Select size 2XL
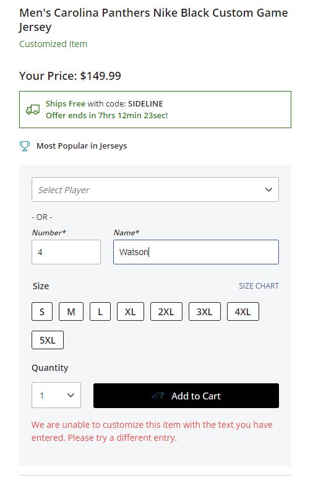 166,311
